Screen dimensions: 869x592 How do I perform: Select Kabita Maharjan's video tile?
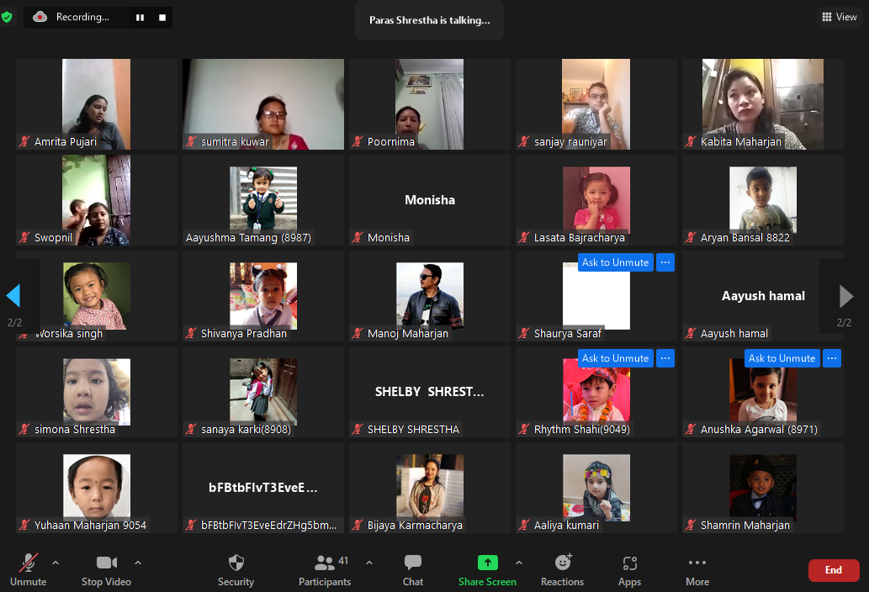pos(763,104)
